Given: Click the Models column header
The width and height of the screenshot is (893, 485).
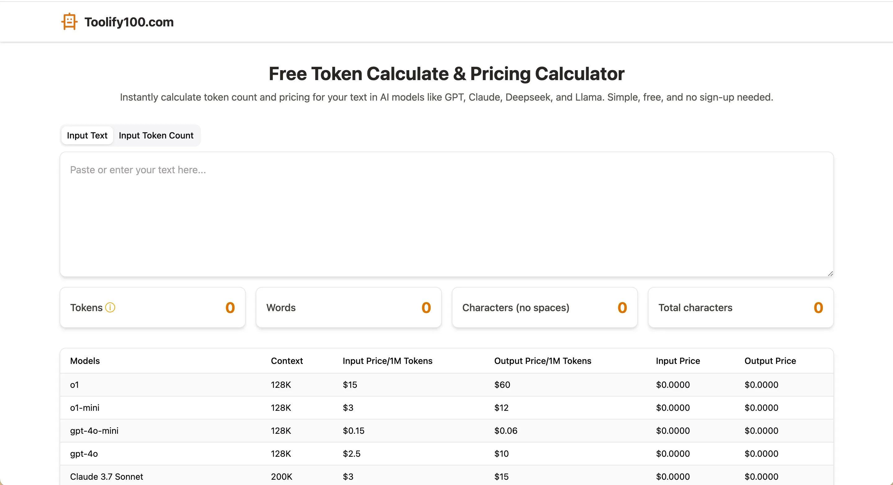Looking at the screenshot, I should (85, 361).
